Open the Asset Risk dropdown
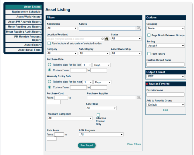 [x=101, y=108]
